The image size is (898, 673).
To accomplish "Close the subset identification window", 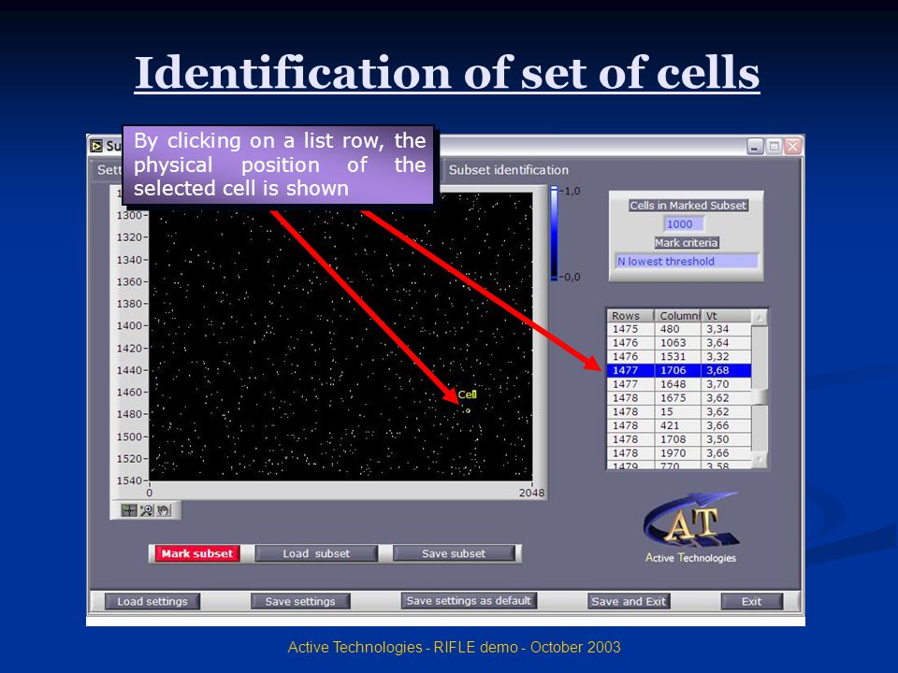I will point(792,146).
